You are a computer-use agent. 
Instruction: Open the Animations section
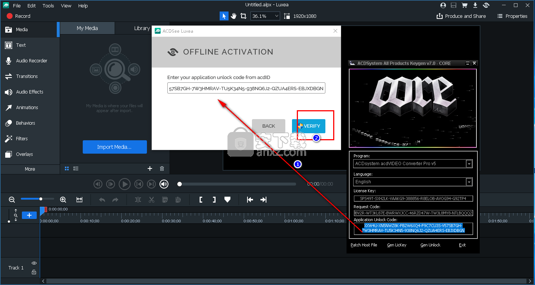[30, 107]
